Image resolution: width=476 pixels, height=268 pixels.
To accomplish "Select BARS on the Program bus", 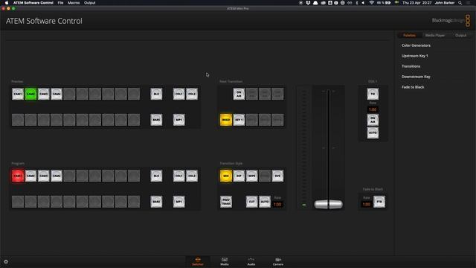I will tap(156, 202).
